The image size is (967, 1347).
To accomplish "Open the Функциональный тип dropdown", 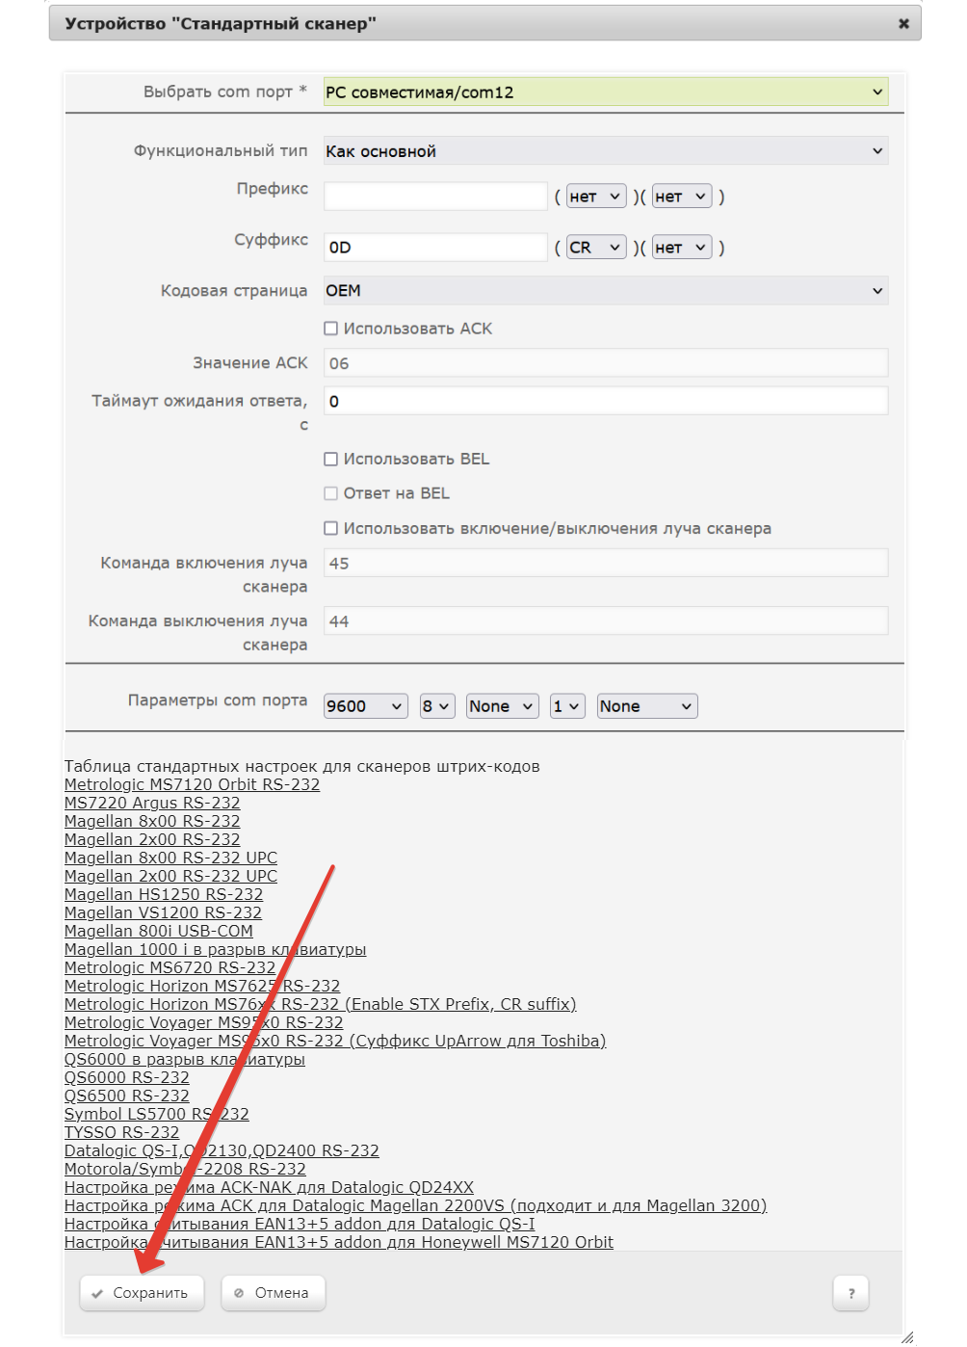I will coord(606,151).
